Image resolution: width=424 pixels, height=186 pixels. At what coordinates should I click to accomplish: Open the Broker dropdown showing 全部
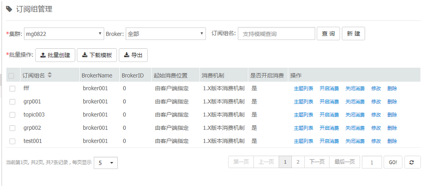pos(166,34)
